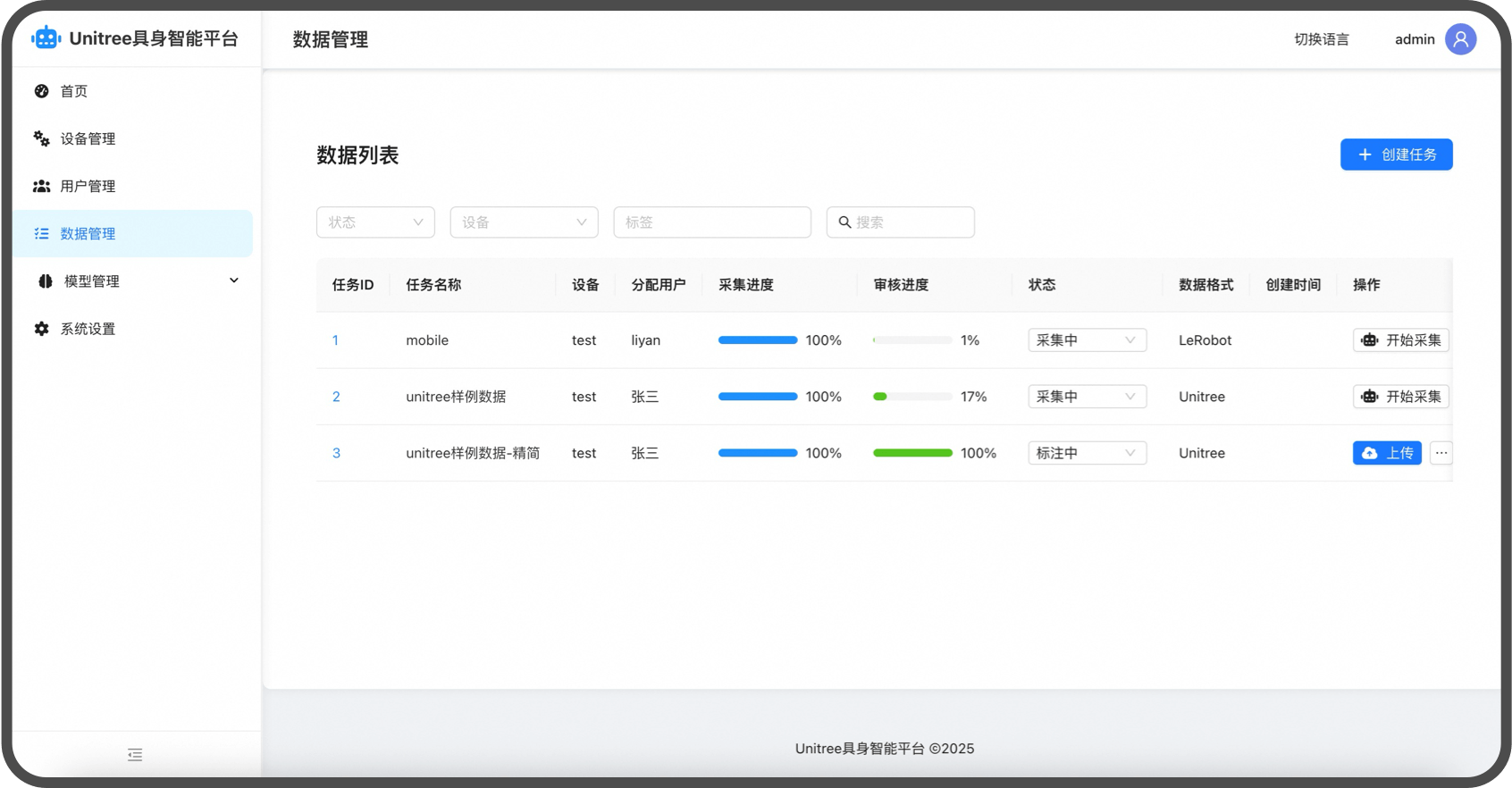Click the home dashboard icon in the sidebar
Image resolution: width=1512 pixels, height=788 pixels.
[41, 91]
